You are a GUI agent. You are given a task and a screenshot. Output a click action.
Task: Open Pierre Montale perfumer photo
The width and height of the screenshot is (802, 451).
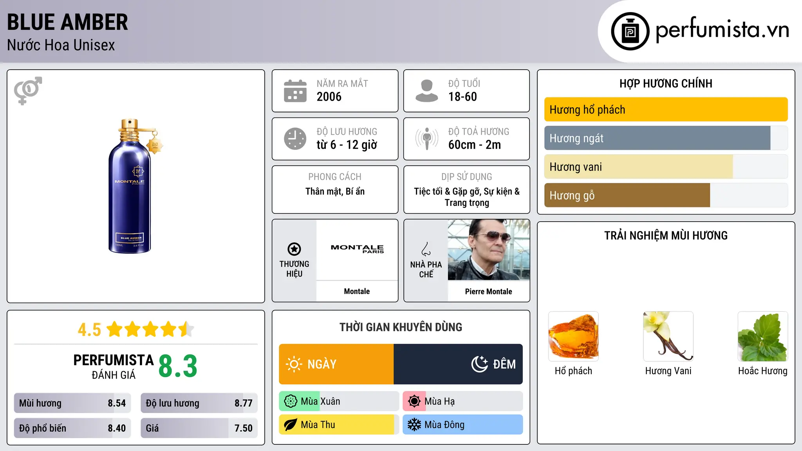coord(489,250)
